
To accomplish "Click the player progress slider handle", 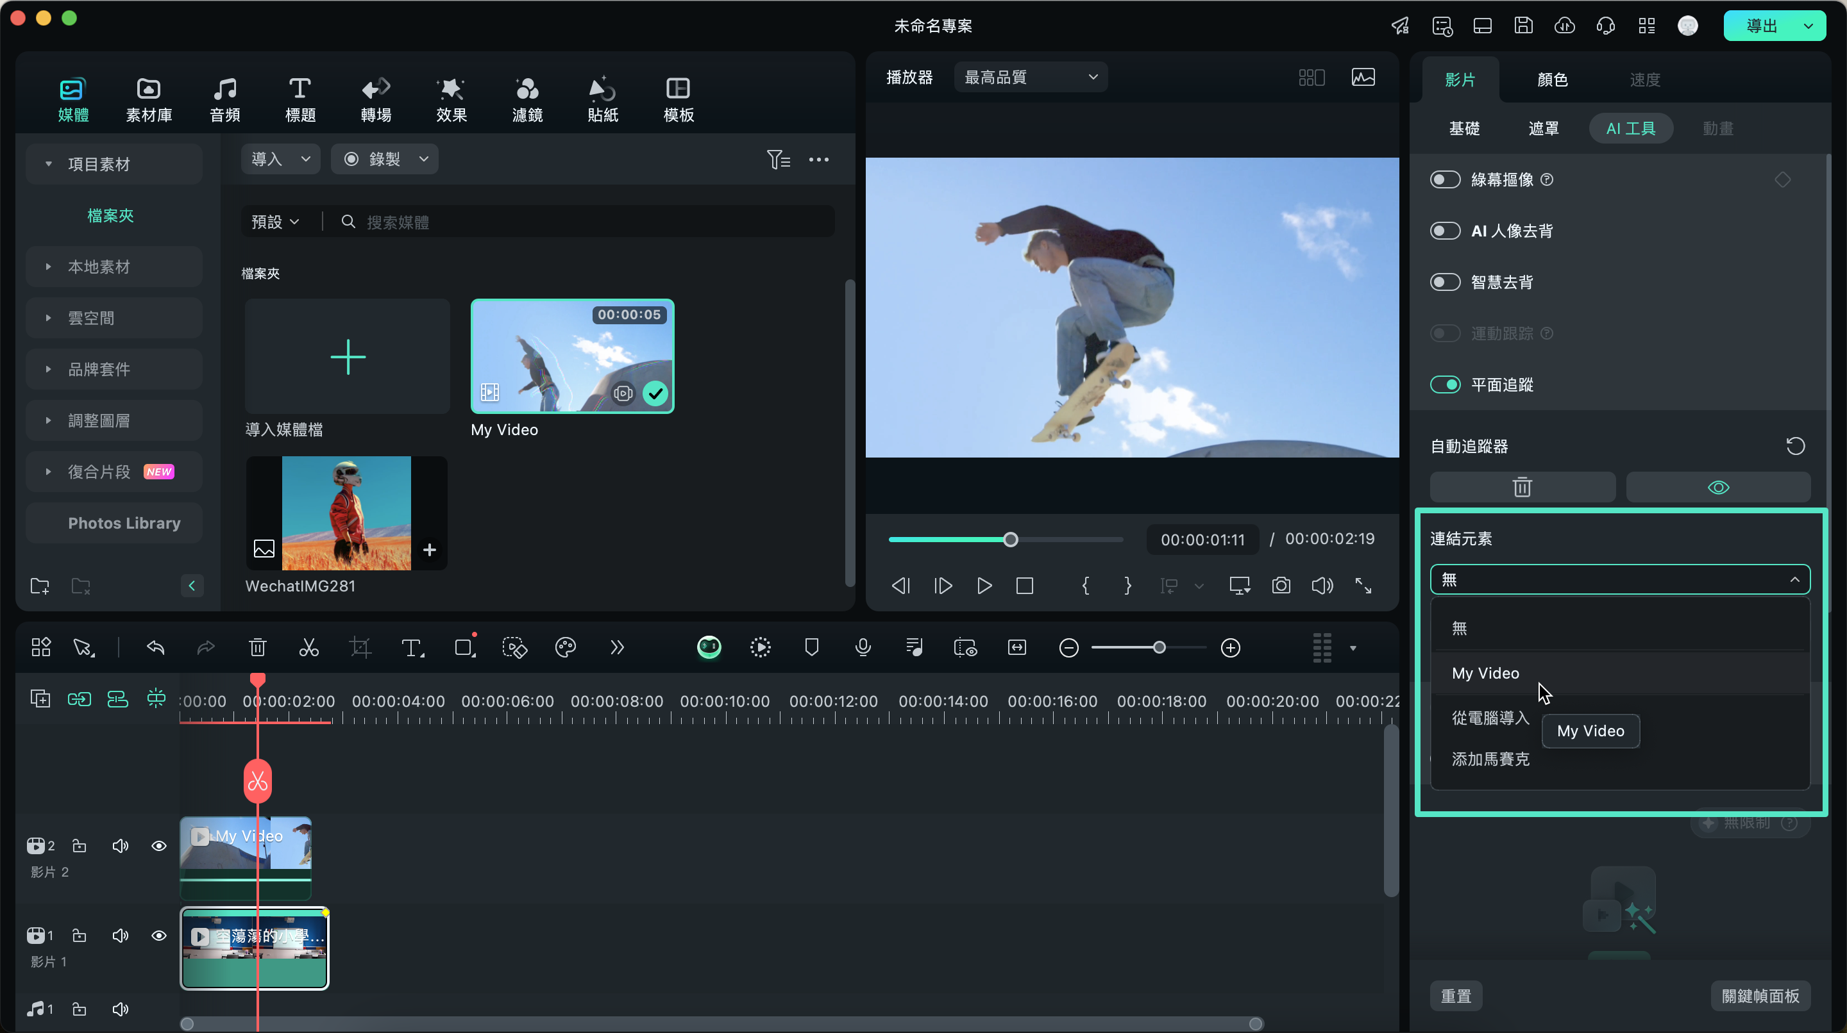I will tap(1010, 540).
